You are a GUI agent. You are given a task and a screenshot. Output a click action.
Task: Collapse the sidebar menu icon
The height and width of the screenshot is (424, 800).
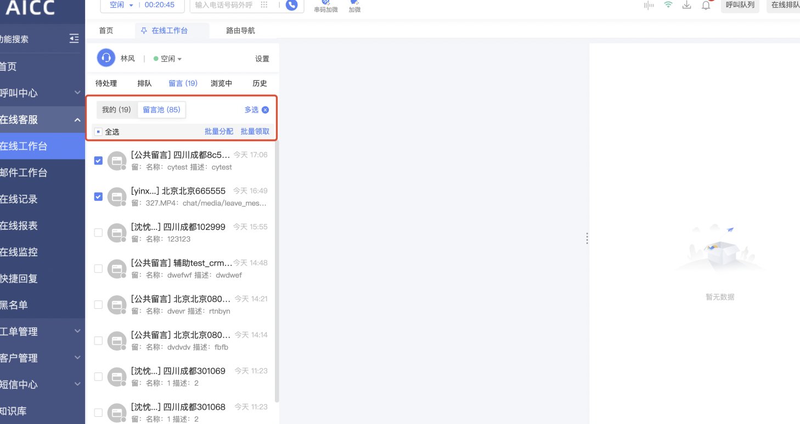click(74, 38)
